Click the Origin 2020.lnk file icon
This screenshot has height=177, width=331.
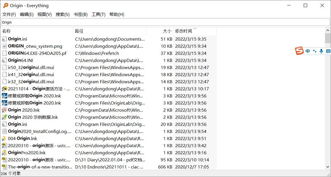4,110
